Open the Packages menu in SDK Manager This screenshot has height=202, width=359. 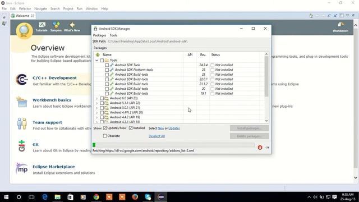(x=99, y=35)
